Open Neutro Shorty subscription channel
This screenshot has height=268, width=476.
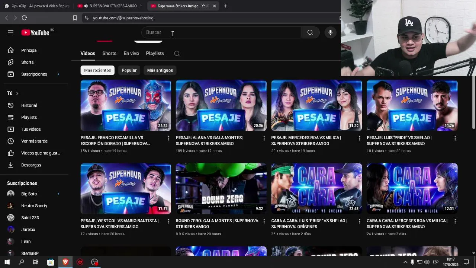[x=34, y=206]
